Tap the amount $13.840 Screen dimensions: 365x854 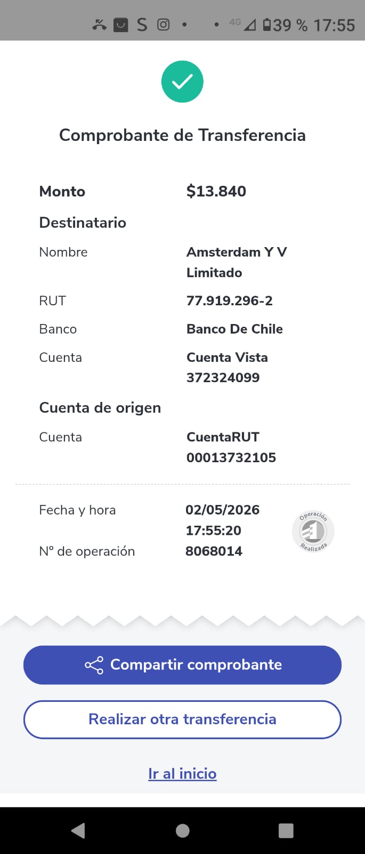point(216,191)
